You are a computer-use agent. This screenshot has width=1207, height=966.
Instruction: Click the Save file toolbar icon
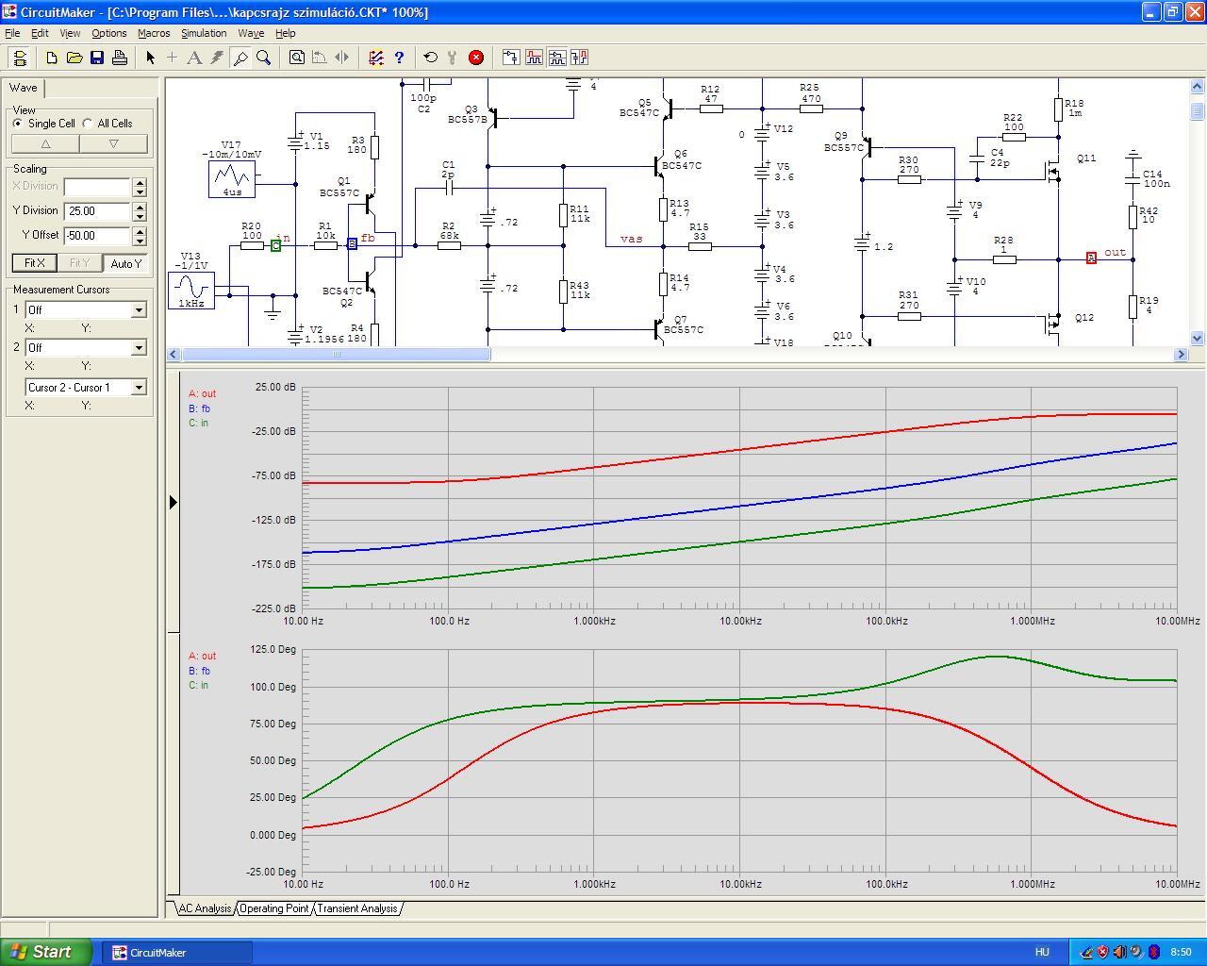click(x=97, y=58)
